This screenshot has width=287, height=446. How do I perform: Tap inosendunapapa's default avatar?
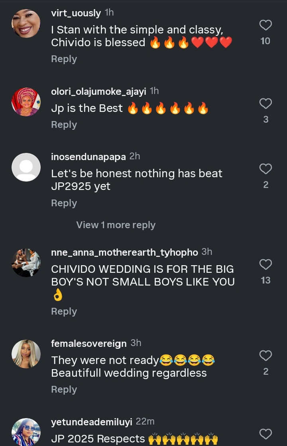click(x=26, y=167)
